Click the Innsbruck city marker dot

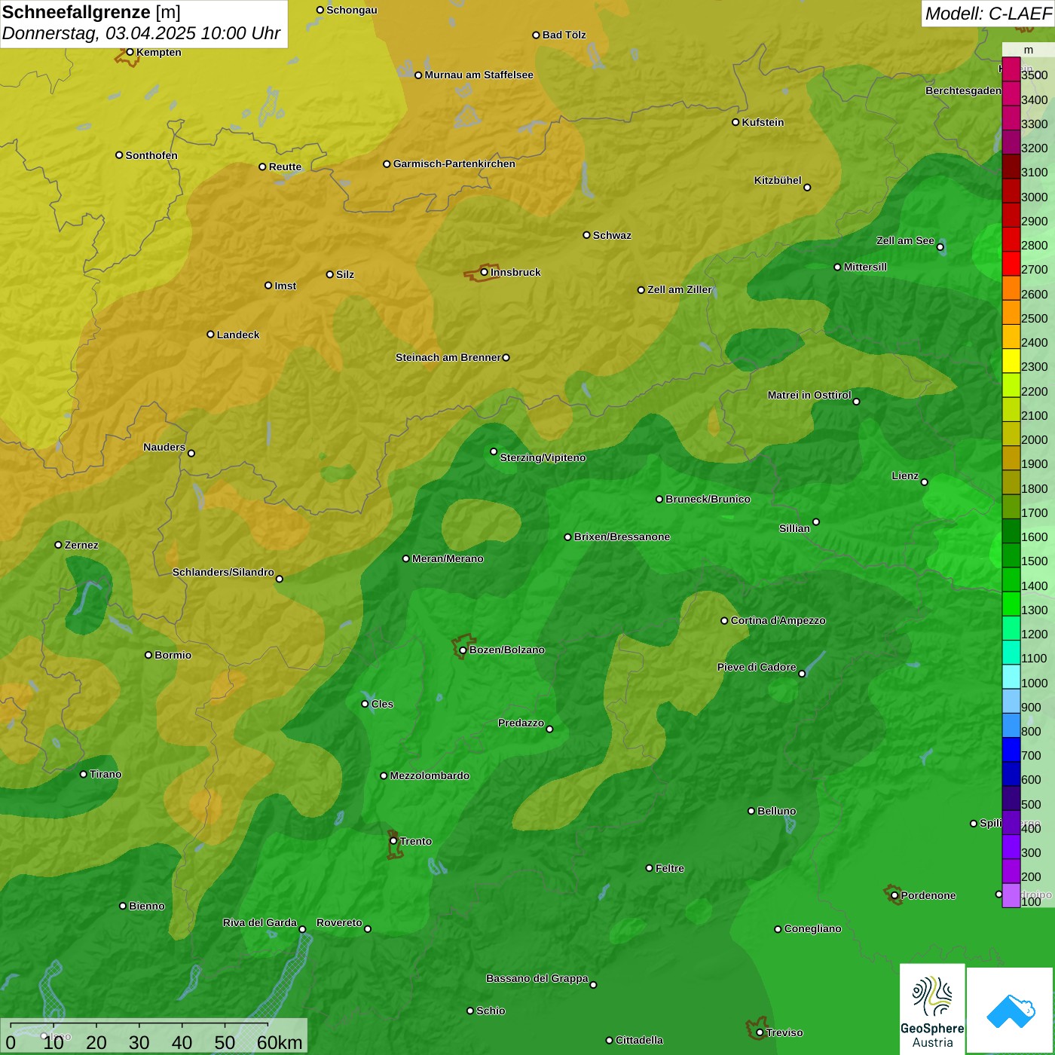485,272
